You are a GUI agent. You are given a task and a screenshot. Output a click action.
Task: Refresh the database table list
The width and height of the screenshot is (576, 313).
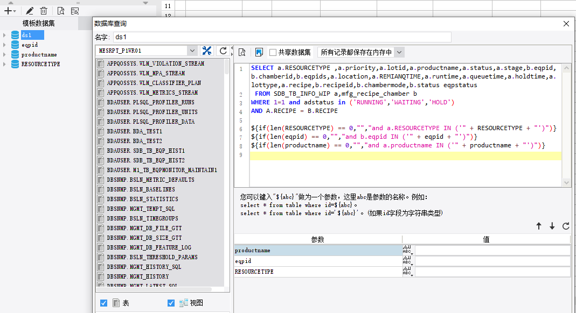tap(223, 51)
